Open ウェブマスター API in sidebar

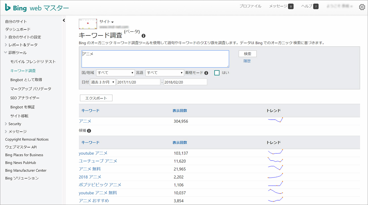[21, 147]
